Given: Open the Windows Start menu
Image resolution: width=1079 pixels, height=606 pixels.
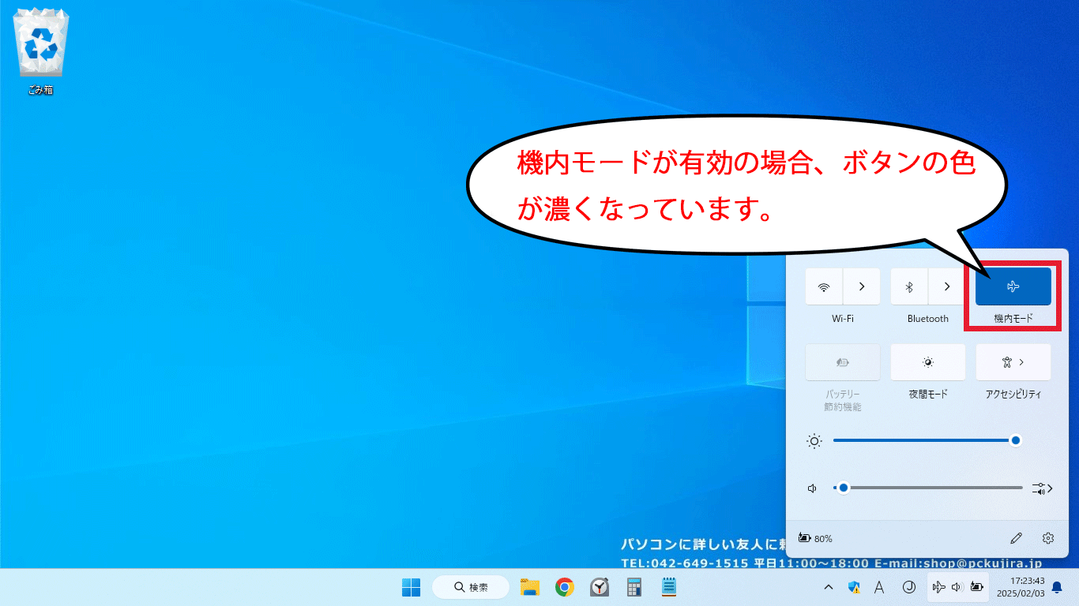Looking at the screenshot, I should pos(411,587).
